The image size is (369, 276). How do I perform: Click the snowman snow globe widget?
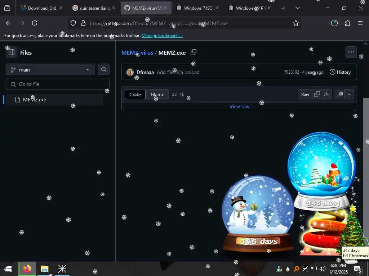(x=258, y=213)
